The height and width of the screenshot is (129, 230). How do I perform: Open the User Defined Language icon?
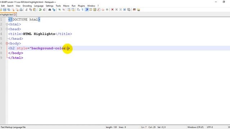point(91,10)
